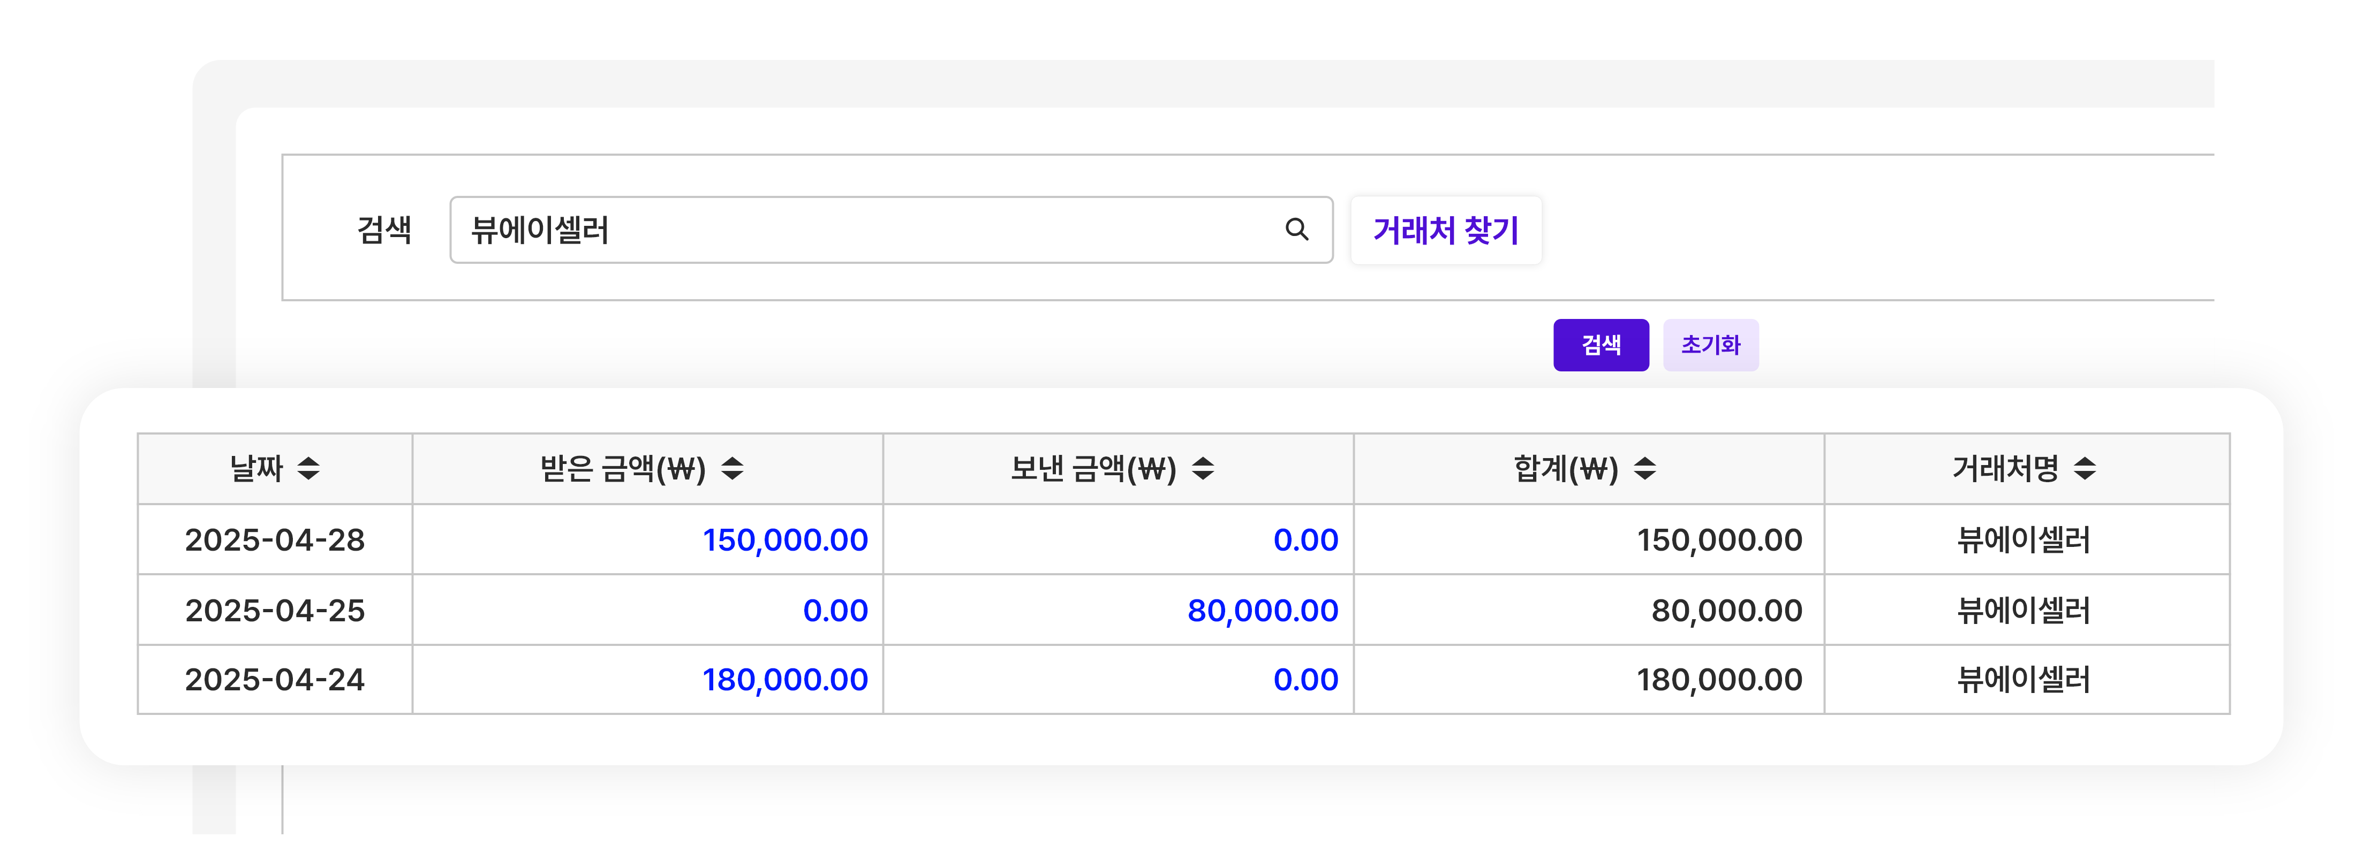Open the 180,000.00 received amount link
Image resolution: width=2363 pixels, height=845 pixels.
tap(785, 680)
